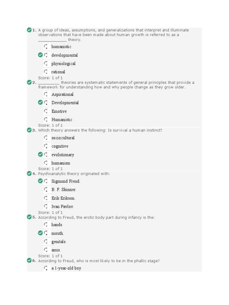Click the green checkmark beside question 1

[29, 30]
